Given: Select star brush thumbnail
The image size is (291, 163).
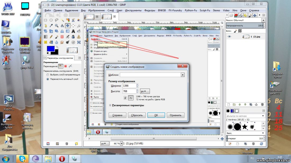Looking at the screenshot, I should click(x=245, y=127).
